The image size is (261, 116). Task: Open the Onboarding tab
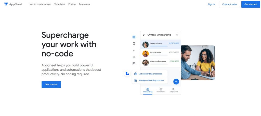tap(148, 90)
